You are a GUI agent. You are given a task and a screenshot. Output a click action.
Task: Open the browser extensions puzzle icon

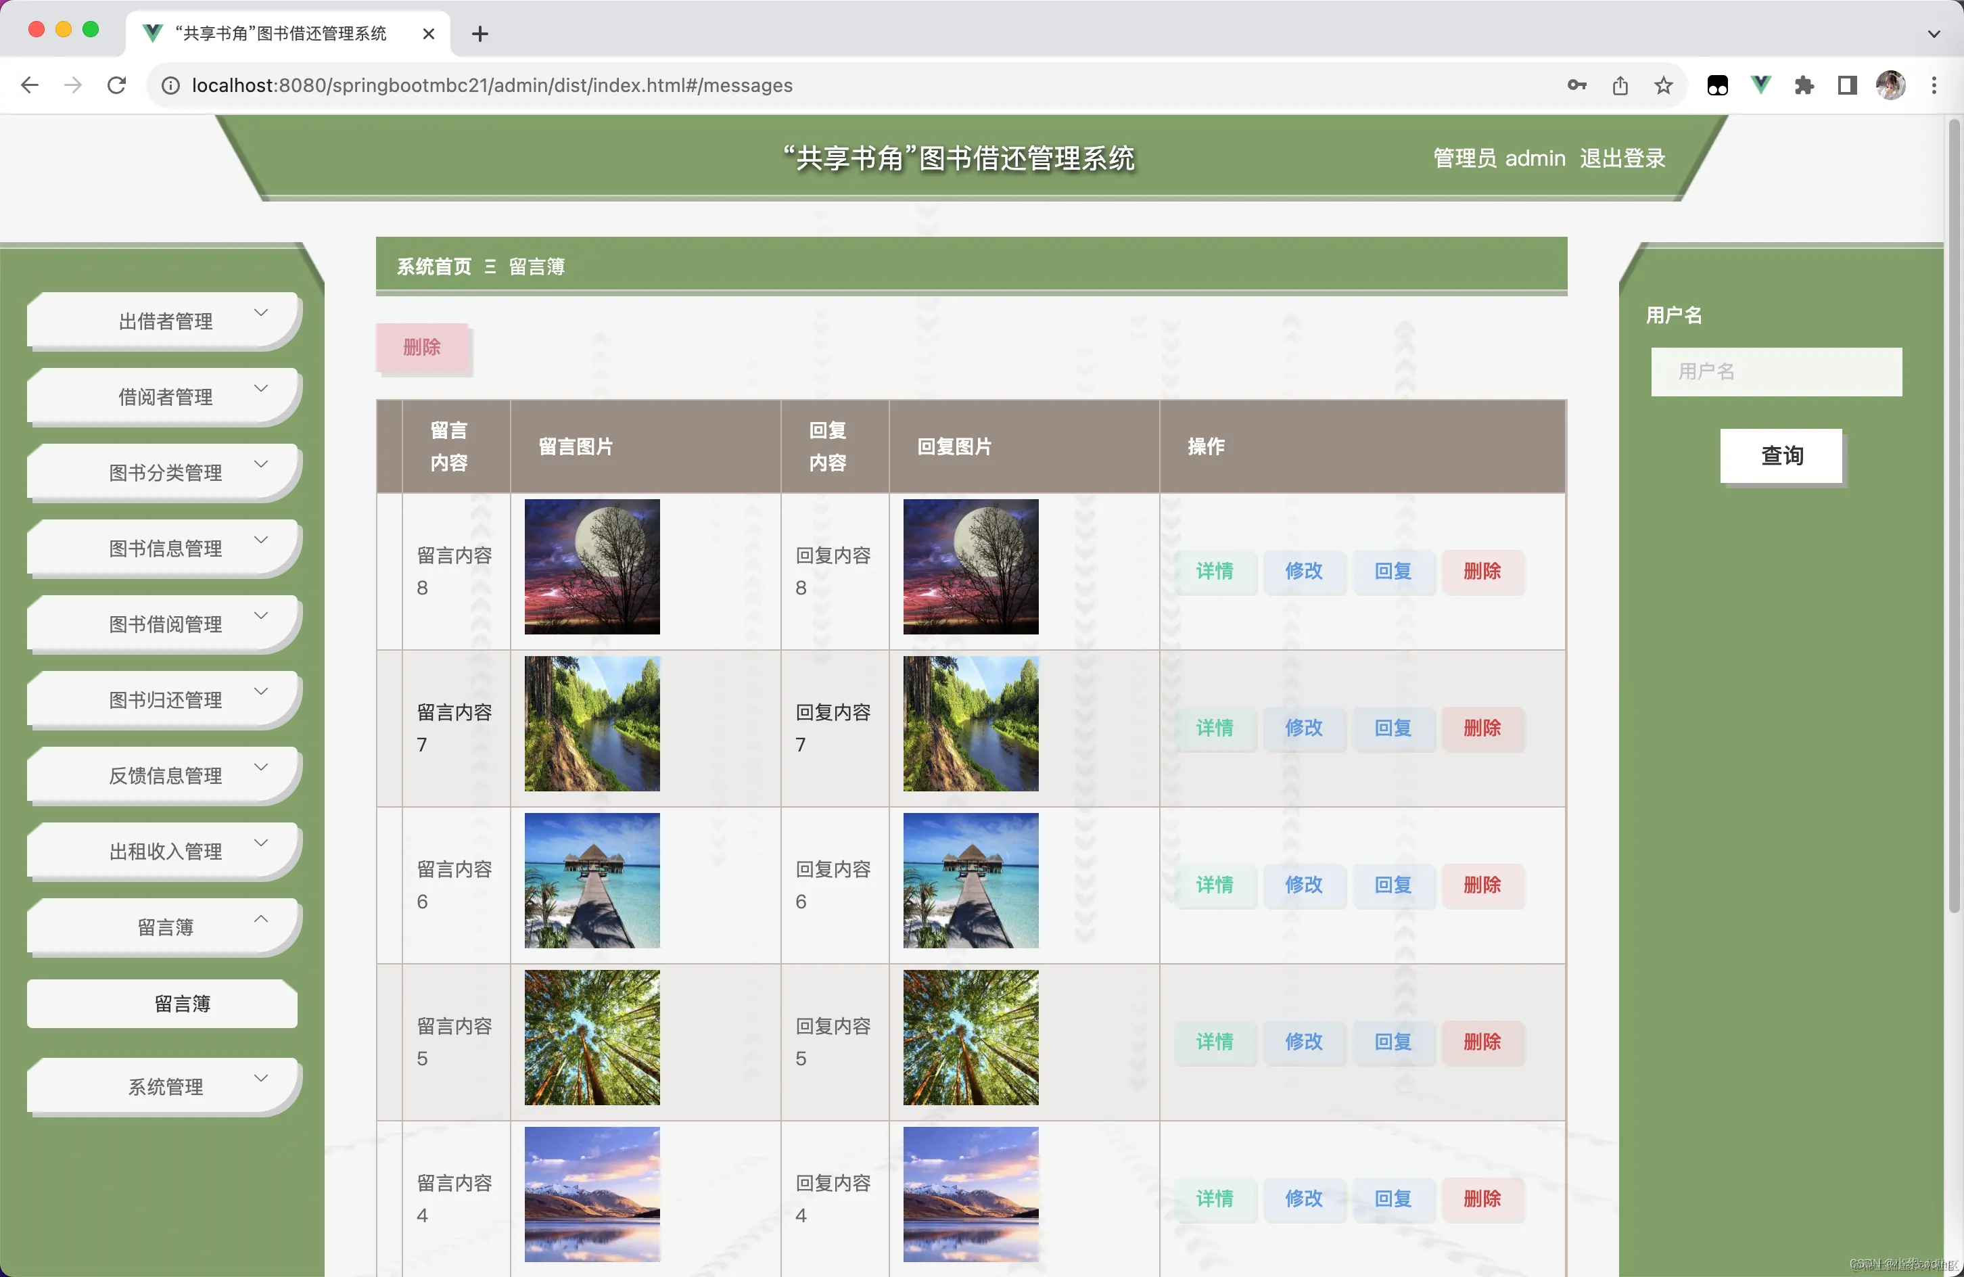pyautogui.click(x=1804, y=85)
